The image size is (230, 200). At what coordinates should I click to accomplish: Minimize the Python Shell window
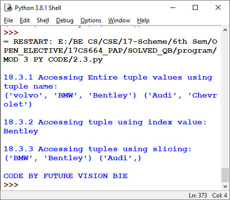pos(173,7)
